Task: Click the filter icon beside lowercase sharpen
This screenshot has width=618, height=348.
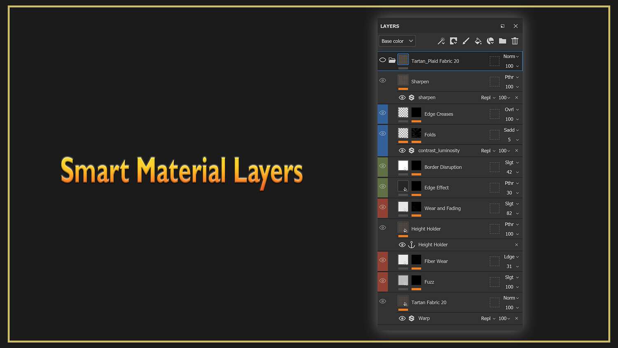Action: click(411, 98)
